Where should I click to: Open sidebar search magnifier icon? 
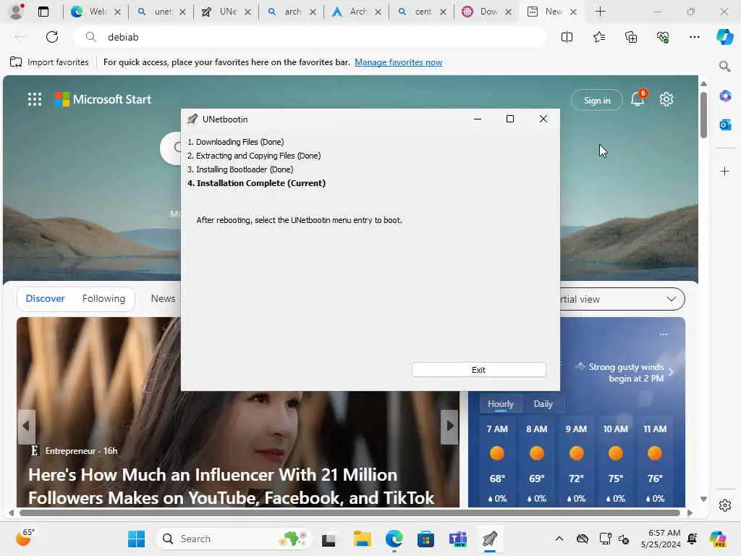(724, 66)
